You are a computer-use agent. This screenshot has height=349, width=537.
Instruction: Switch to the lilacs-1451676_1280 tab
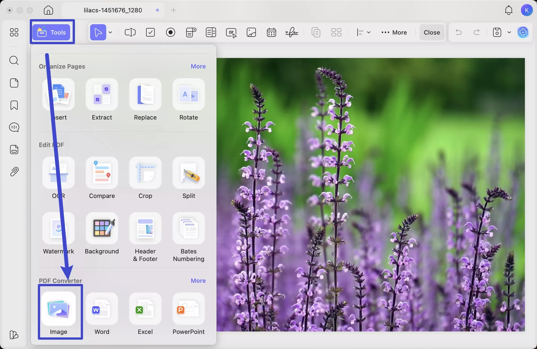113,10
